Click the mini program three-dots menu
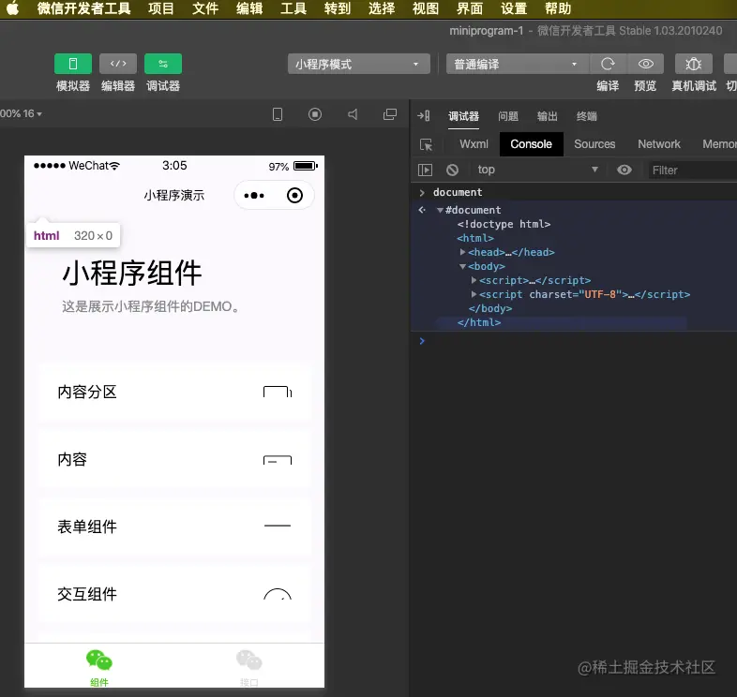 254,196
